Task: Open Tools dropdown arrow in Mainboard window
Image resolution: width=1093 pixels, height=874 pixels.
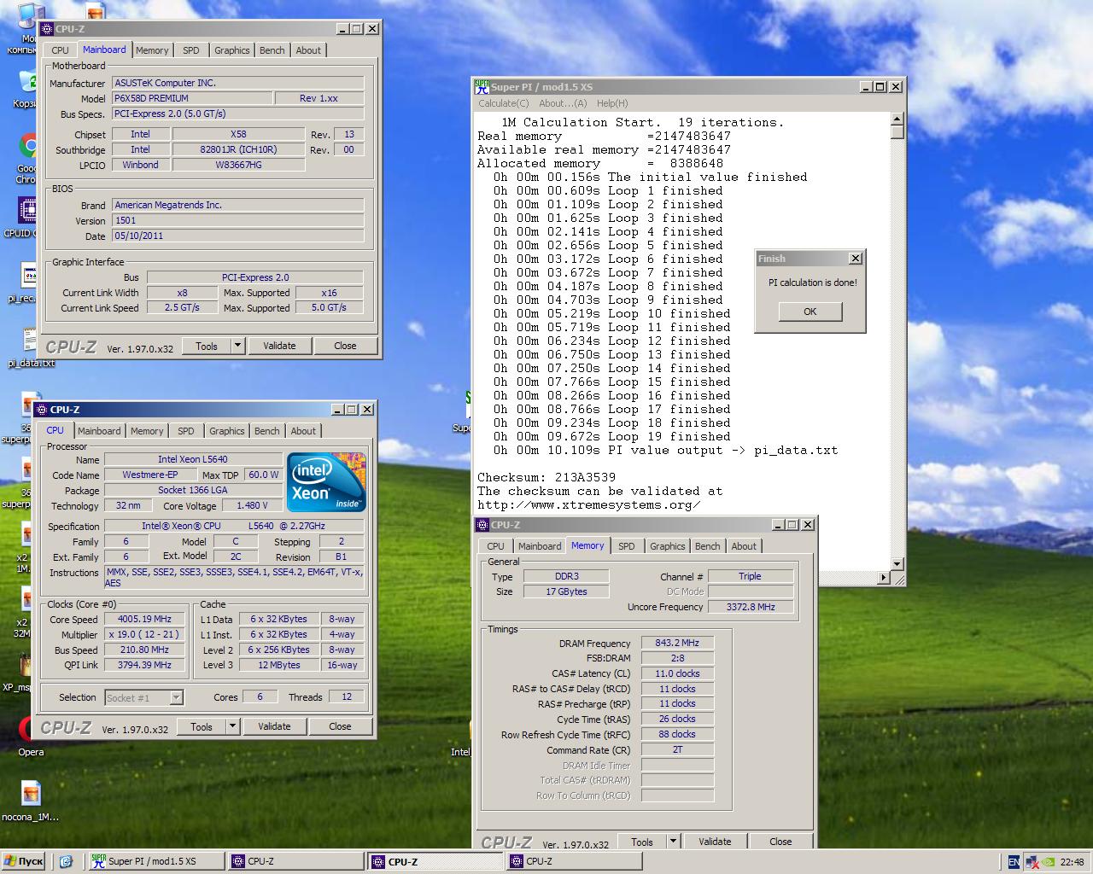Action: point(237,346)
